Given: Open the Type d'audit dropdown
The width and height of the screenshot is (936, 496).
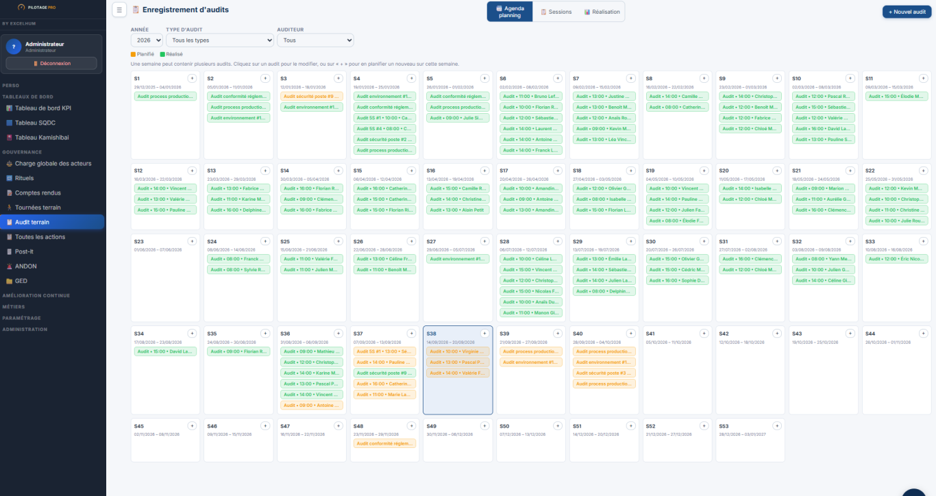Looking at the screenshot, I should point(220,40).
